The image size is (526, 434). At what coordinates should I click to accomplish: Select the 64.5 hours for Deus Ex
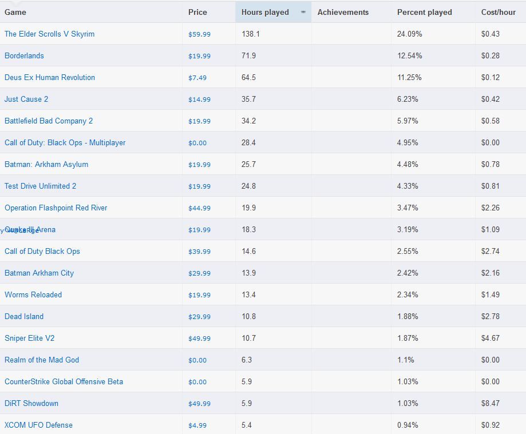(x=248, y=77)
